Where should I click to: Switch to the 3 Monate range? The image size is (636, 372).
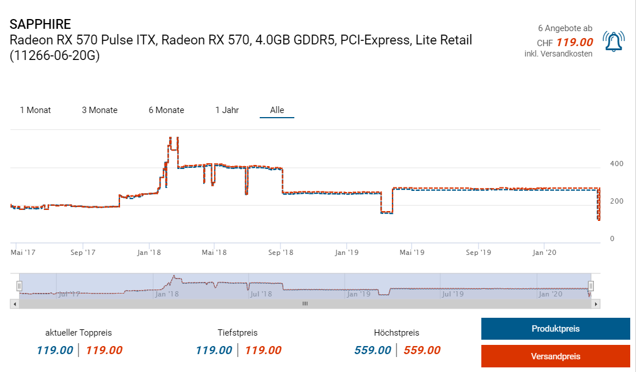99,110
